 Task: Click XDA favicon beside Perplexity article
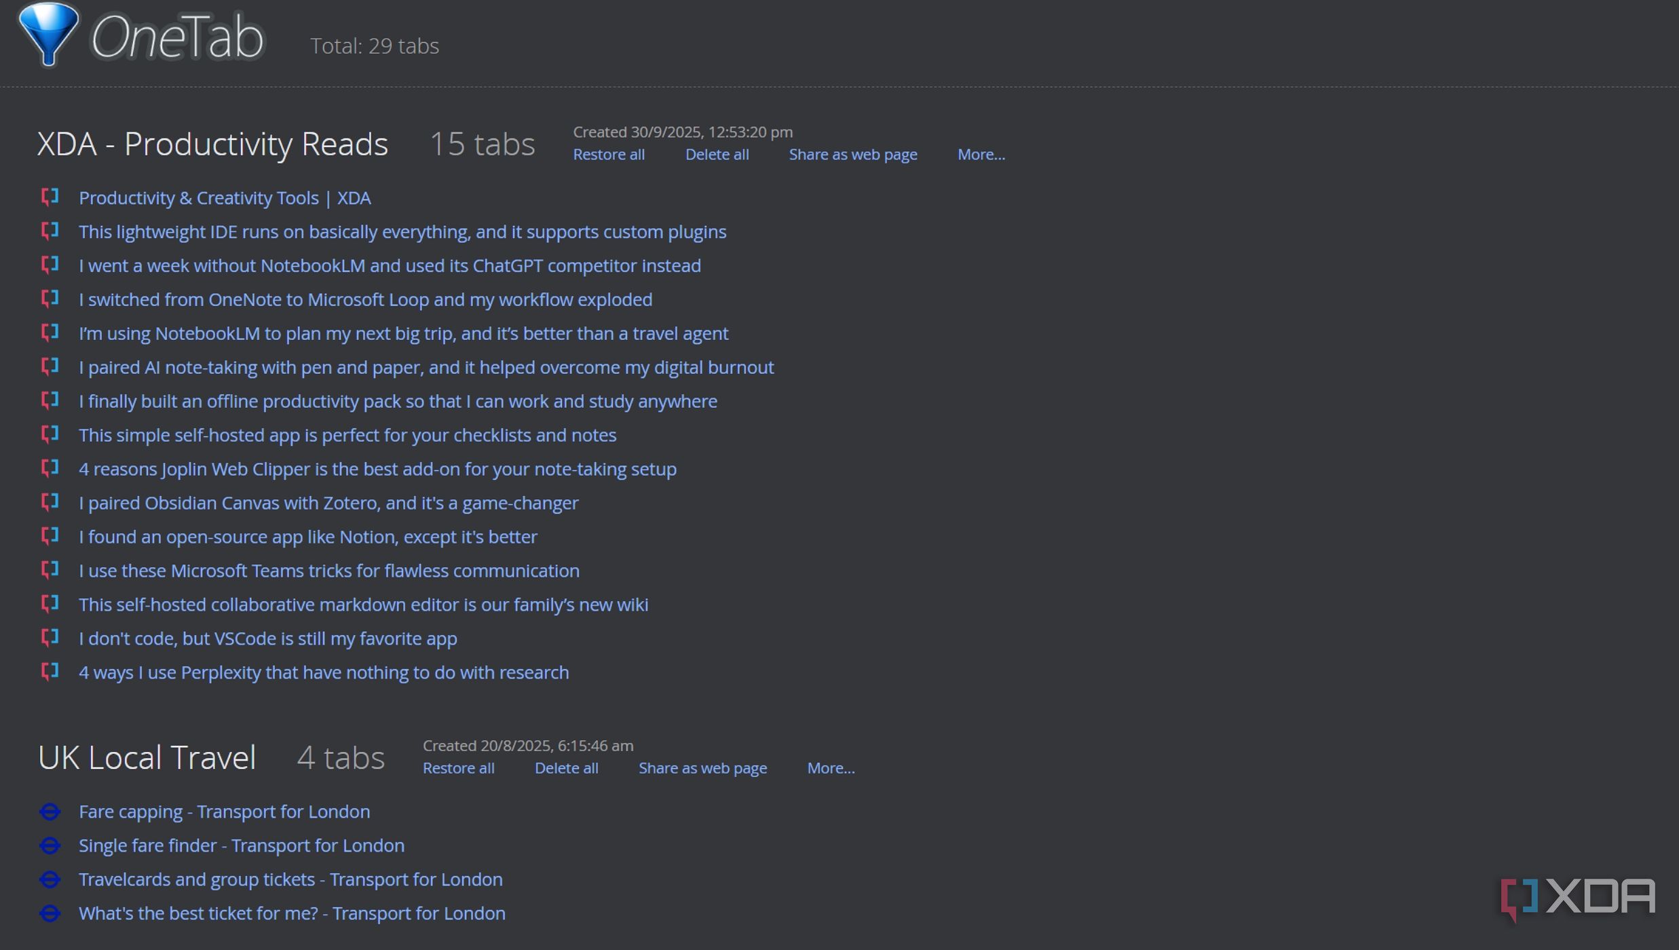coord(50,672)
